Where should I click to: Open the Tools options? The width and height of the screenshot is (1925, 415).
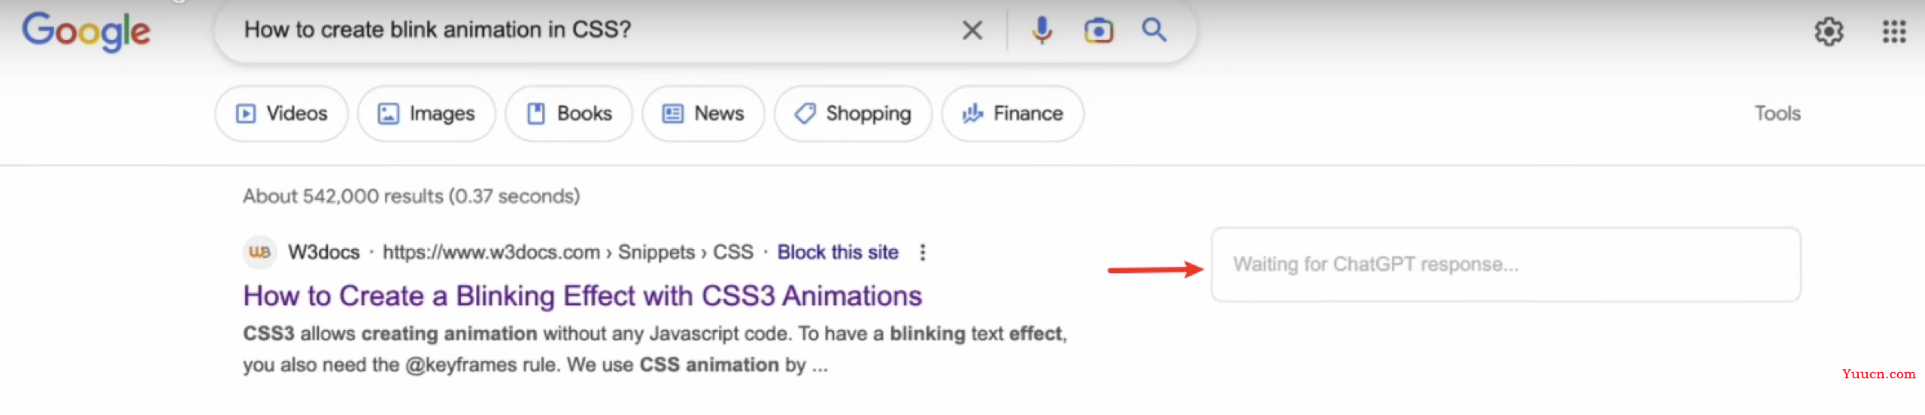pyautogui.click(x=1777, y=114)
